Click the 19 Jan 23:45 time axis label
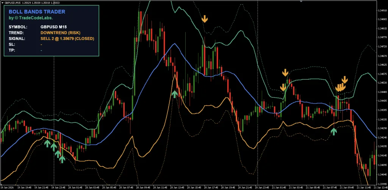Screen dimensions: 388x190 pos(59,187)
